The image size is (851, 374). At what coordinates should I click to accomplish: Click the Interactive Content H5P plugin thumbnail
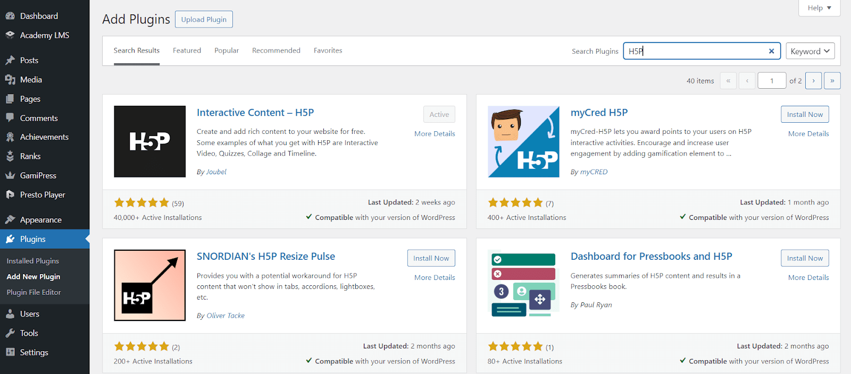pos(150,141)
